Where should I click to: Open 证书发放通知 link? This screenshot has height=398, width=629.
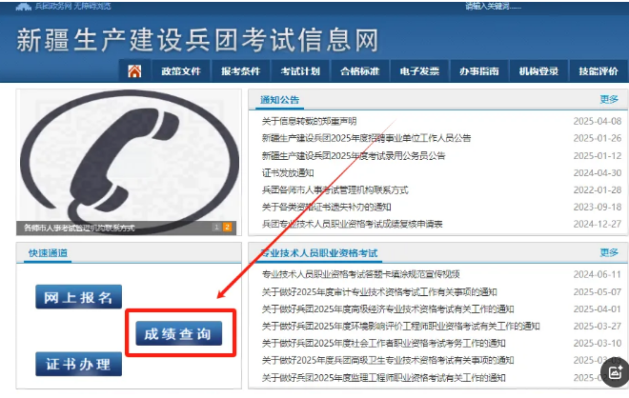coord(288,172)
